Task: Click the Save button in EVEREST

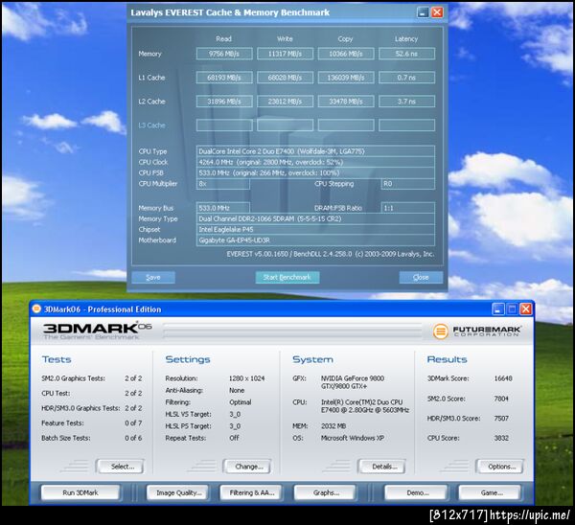Action: point(153,277)
